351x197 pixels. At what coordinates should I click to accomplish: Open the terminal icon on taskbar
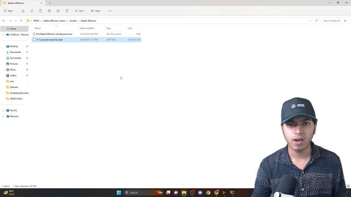(232, 193)
